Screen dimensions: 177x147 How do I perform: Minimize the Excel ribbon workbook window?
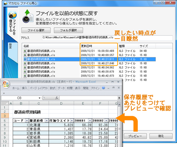108,88
